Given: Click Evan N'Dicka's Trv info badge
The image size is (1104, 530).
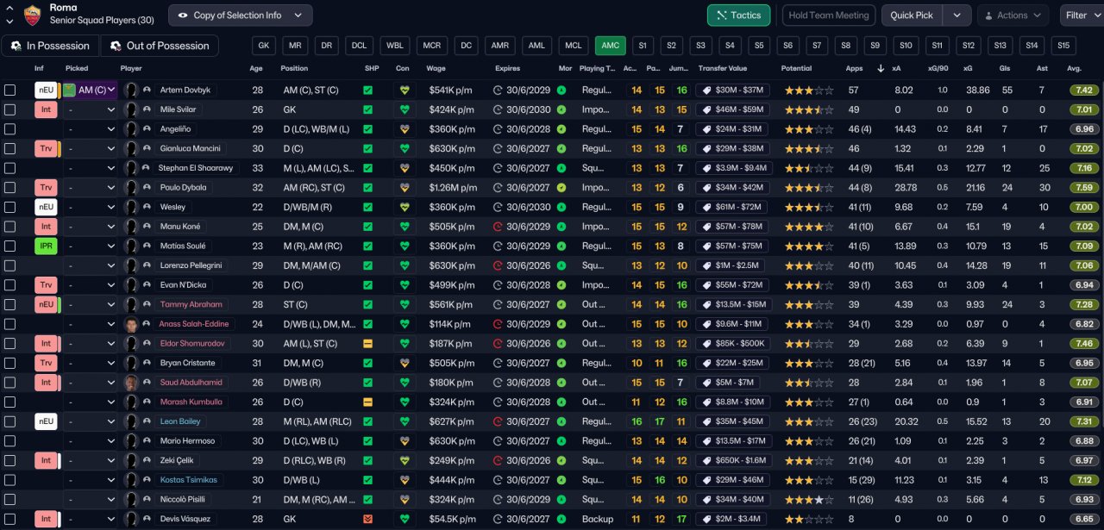Looking at the screenshot, I should coord(46,284).
